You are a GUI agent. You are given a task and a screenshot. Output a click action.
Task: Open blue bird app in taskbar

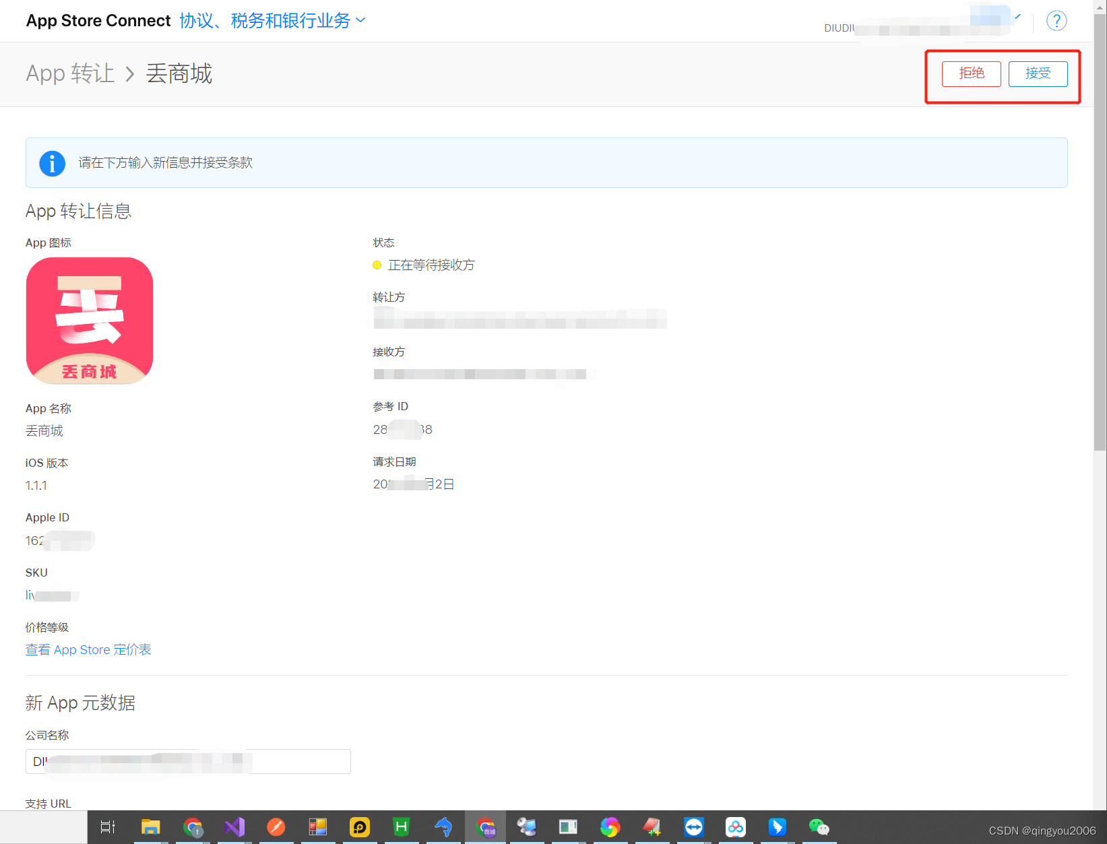pos(778,827)
